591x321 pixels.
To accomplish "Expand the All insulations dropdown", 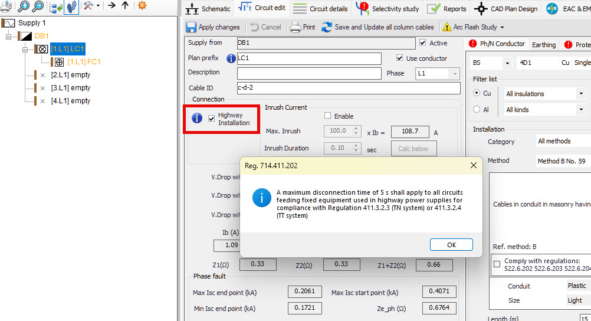I will click(x=580, y=94).
